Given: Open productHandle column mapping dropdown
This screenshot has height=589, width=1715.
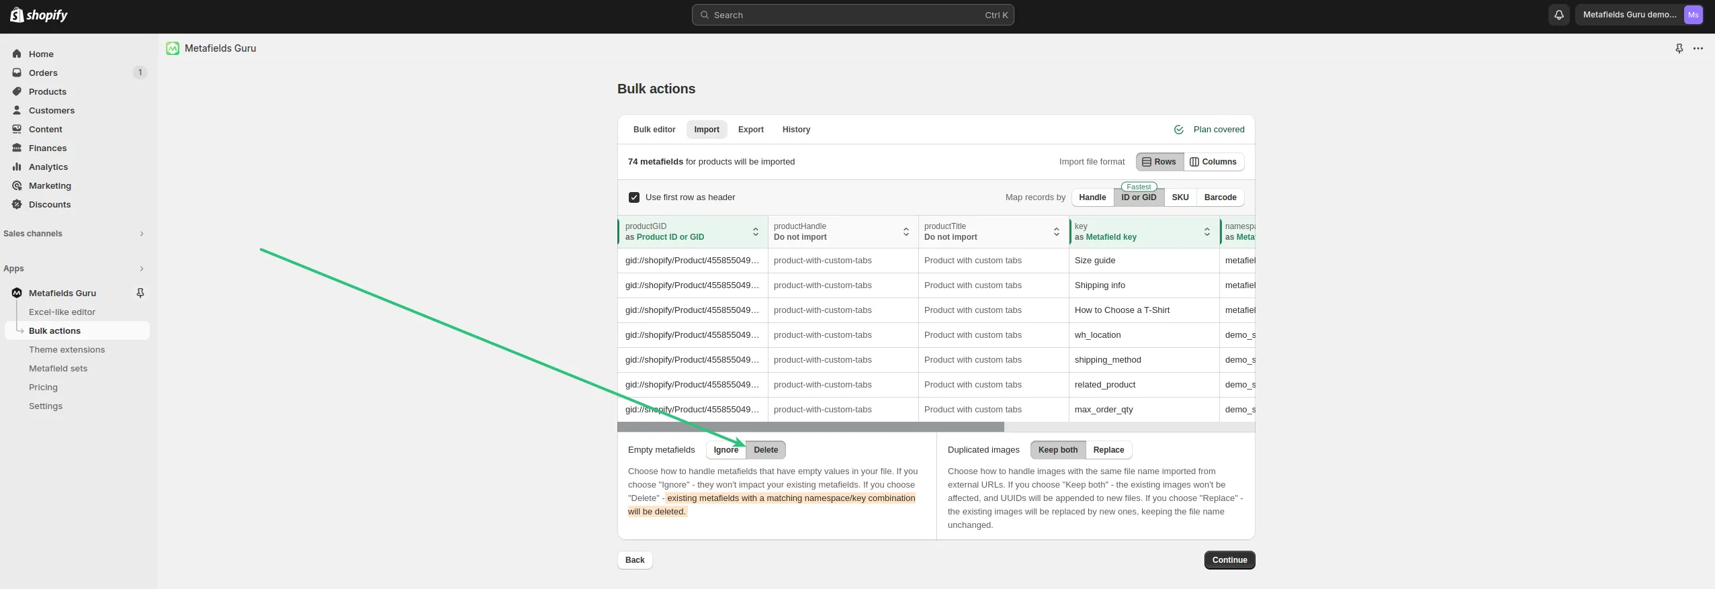Looking at the screenshot, I should [x=906, y=232].
